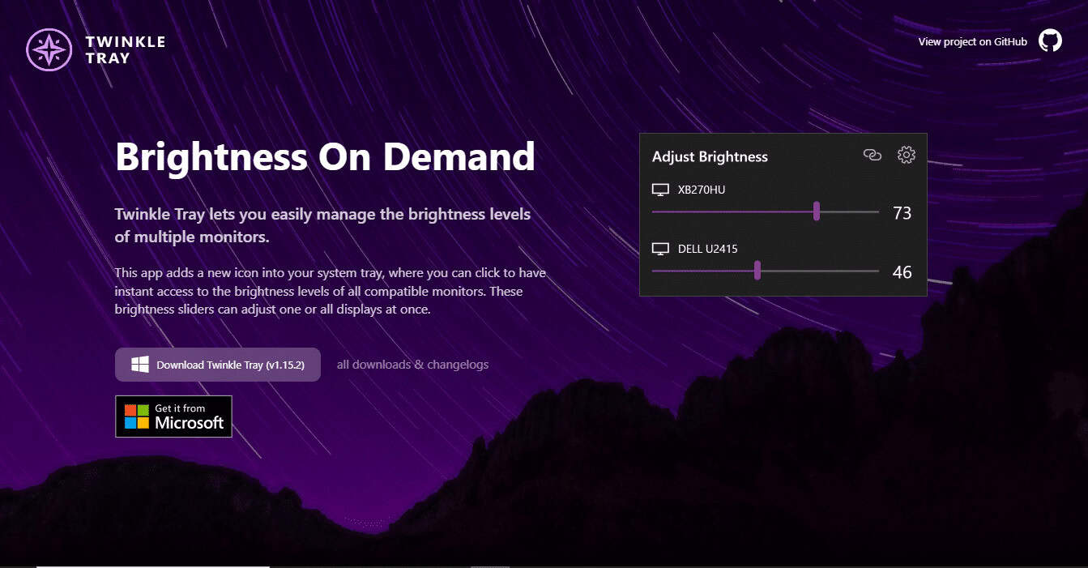Click the XB270HU brightness value 73

902,213
